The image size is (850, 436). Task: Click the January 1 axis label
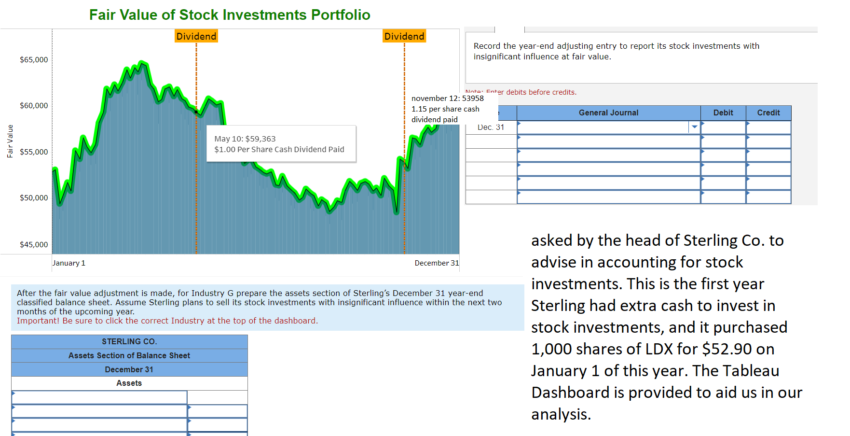tap(69, 263)
